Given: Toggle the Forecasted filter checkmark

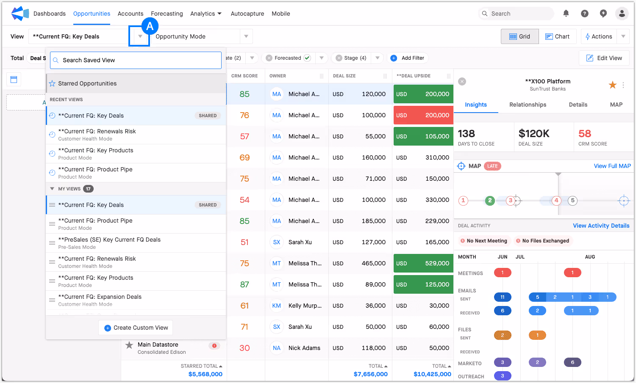Looking at the screenshot, I should click(307, 58).
